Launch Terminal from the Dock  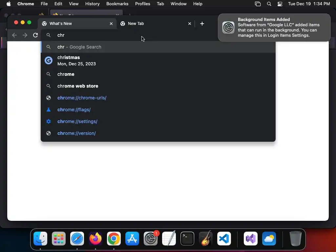187,239
